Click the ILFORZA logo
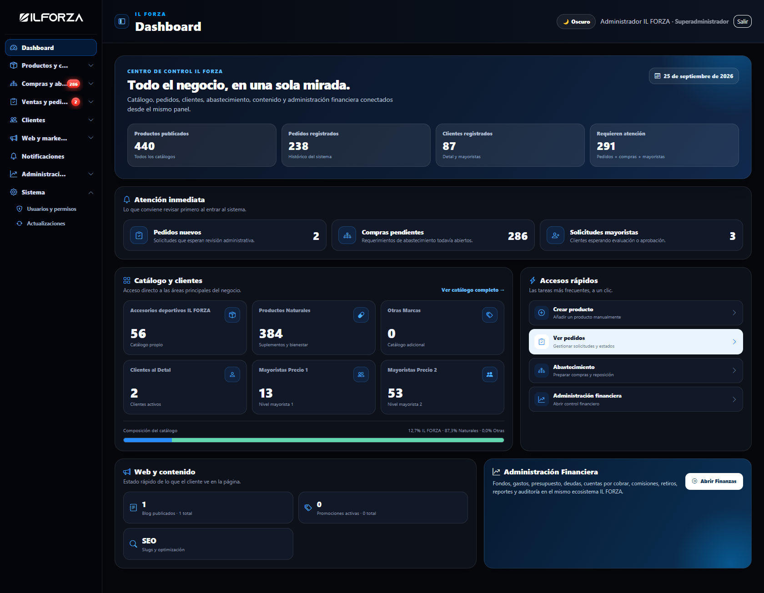 [51, 18]
